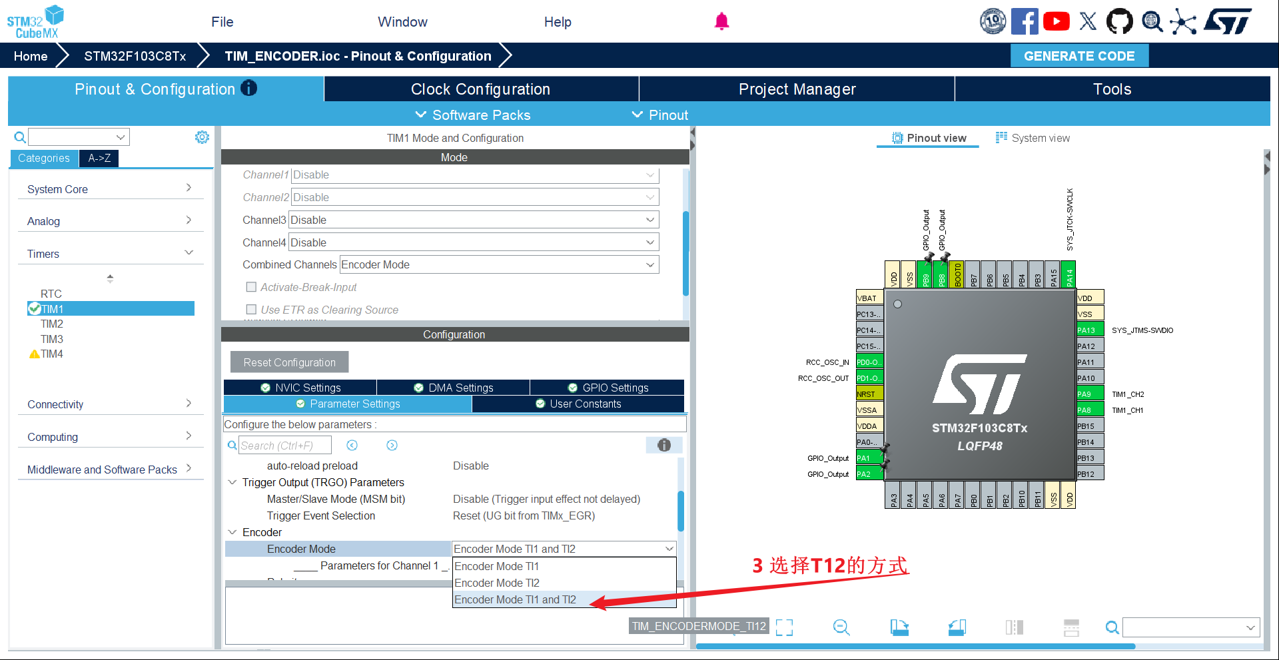Click the Pinout & Configuration info icon
Image resolution: width=1279 pixels, height=660 pixels.
(248, 88)
